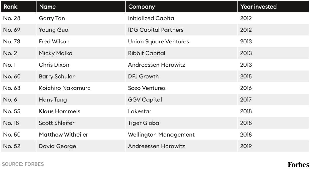310x176 pixels.
Task: Select the Ribbit Capital cell
Action: point(146,53)
